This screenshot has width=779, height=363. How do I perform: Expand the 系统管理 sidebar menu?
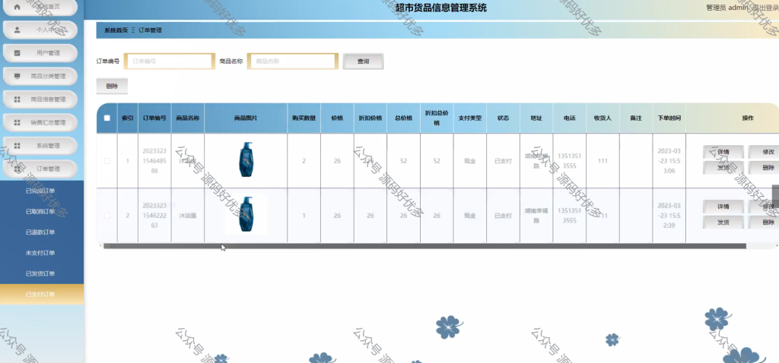pyautogui.click(x=41, y=146)
